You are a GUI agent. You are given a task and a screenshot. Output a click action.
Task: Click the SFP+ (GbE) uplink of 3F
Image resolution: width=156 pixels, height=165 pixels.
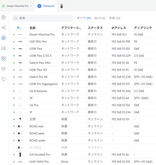point(141,98)
